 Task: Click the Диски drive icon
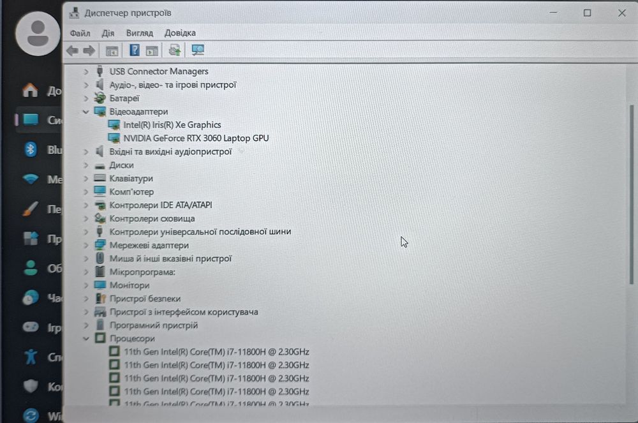100,166
